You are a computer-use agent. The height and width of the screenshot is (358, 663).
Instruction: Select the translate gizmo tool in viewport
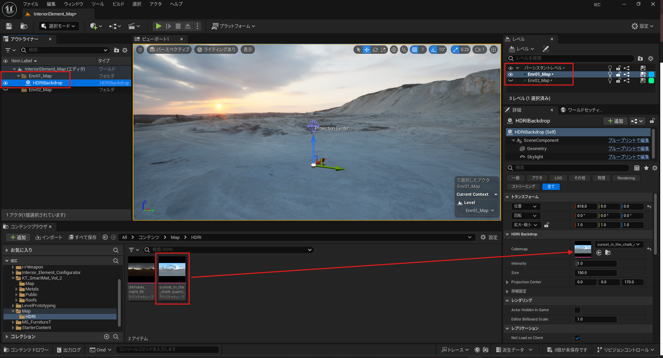click(x=367, y=50)
